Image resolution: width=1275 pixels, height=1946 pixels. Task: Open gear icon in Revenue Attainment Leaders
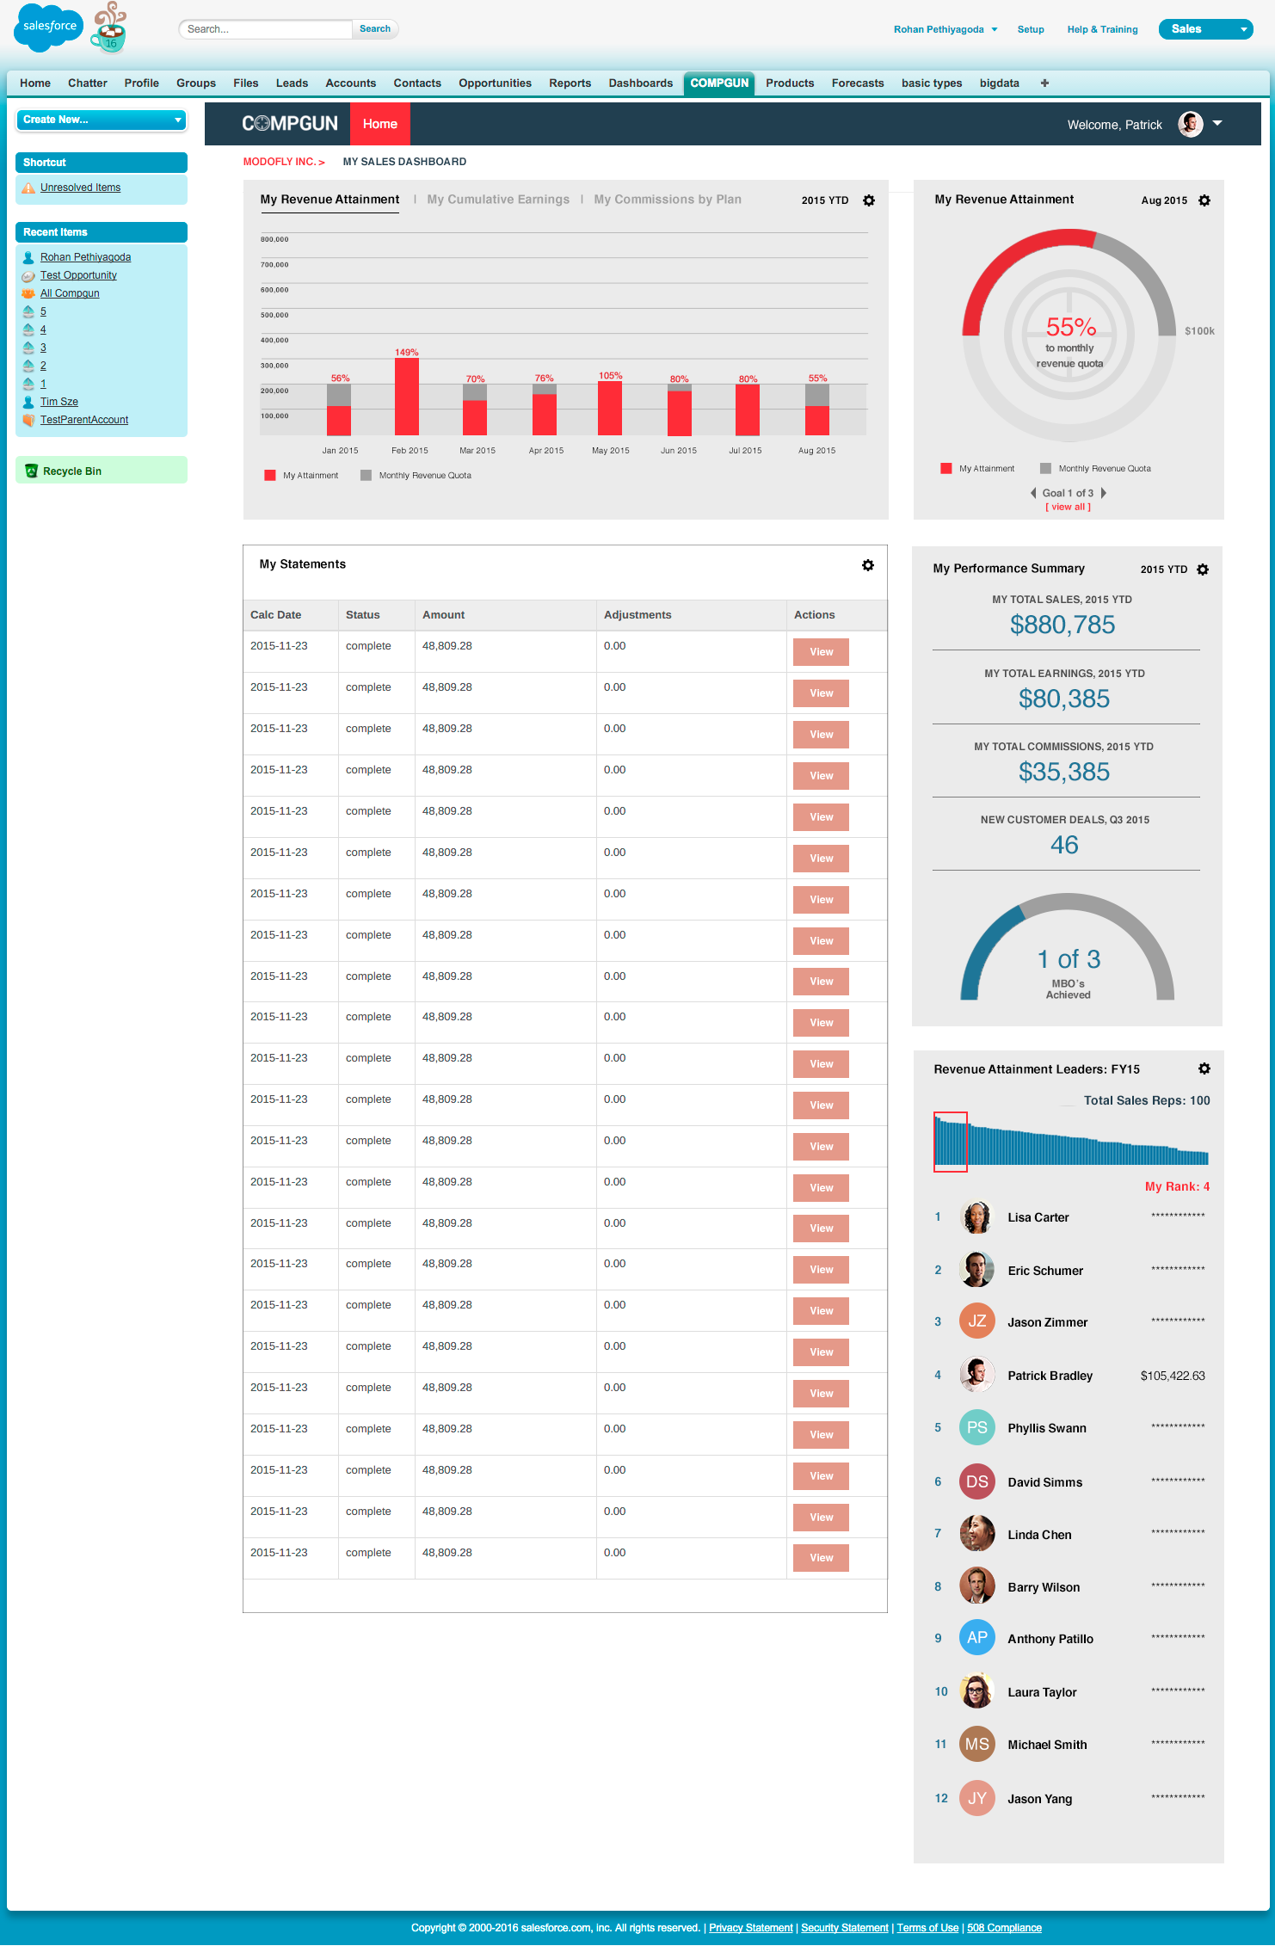click(1204, 1068)
